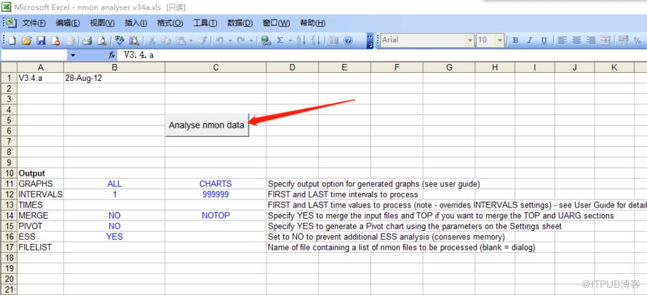Apply AutoSum with sigma icon
The image size is (647, 295).
tap(280, 41)
